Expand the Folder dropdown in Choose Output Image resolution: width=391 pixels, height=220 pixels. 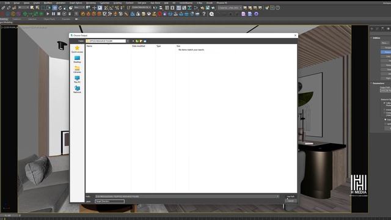pos(128,41)
